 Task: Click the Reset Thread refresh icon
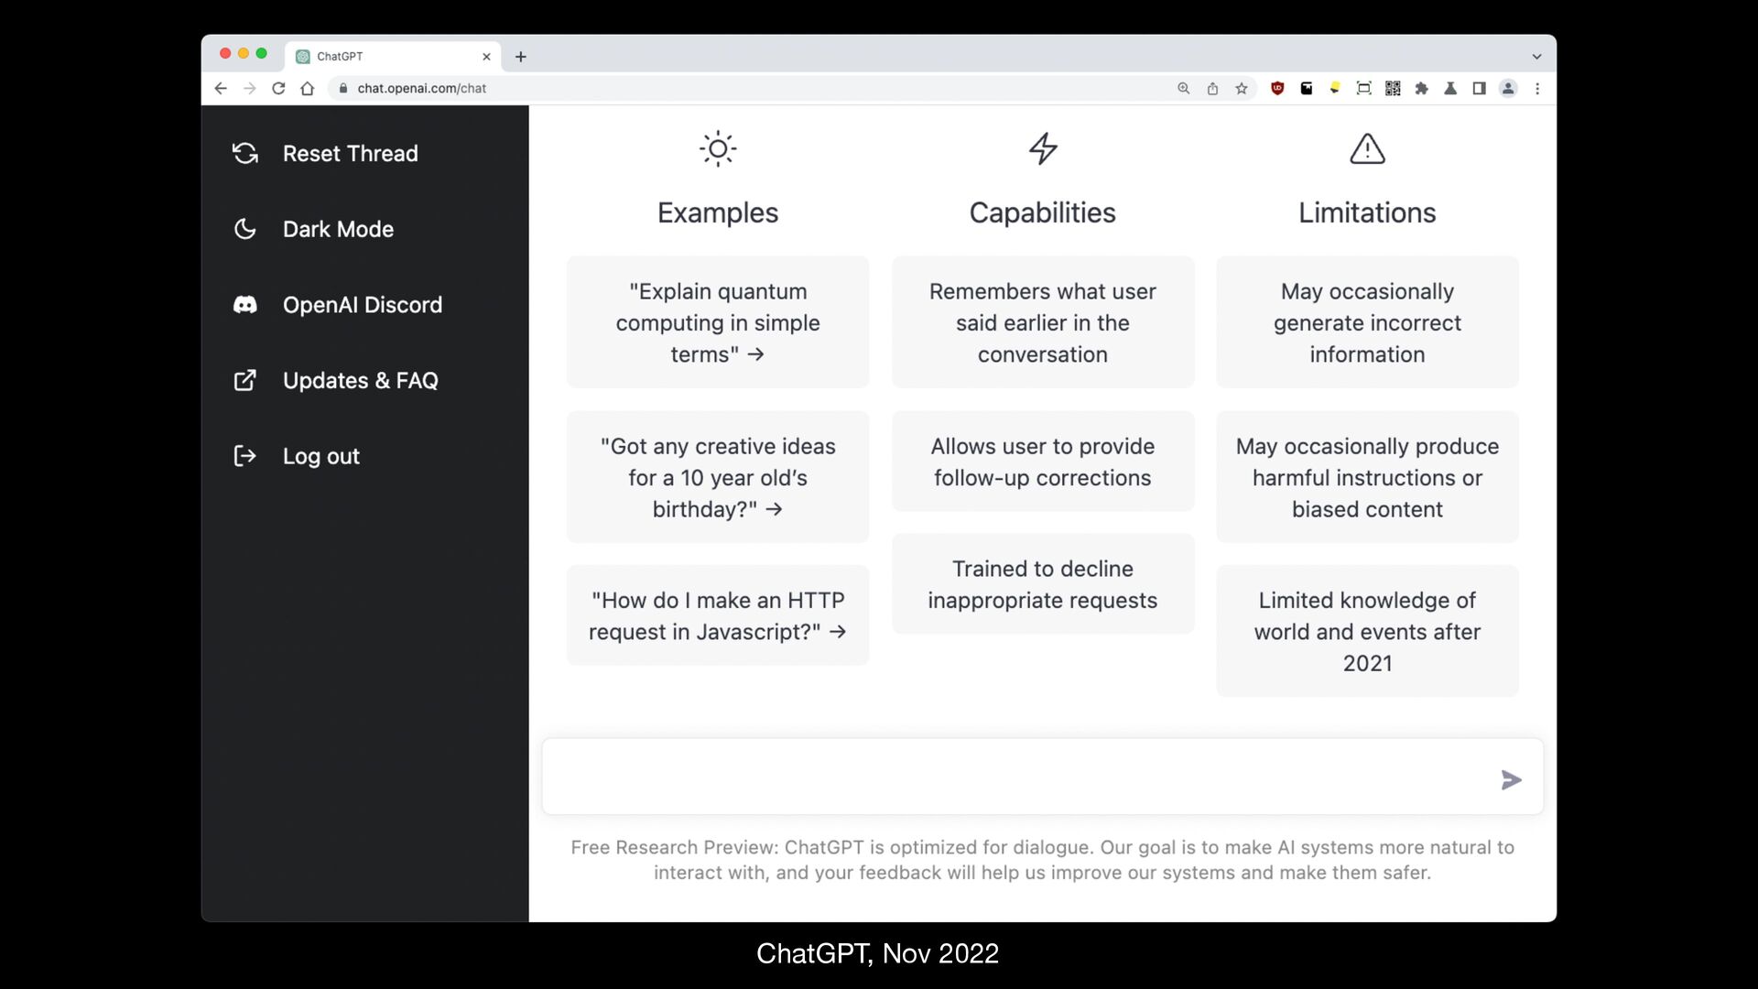(244, 153)
